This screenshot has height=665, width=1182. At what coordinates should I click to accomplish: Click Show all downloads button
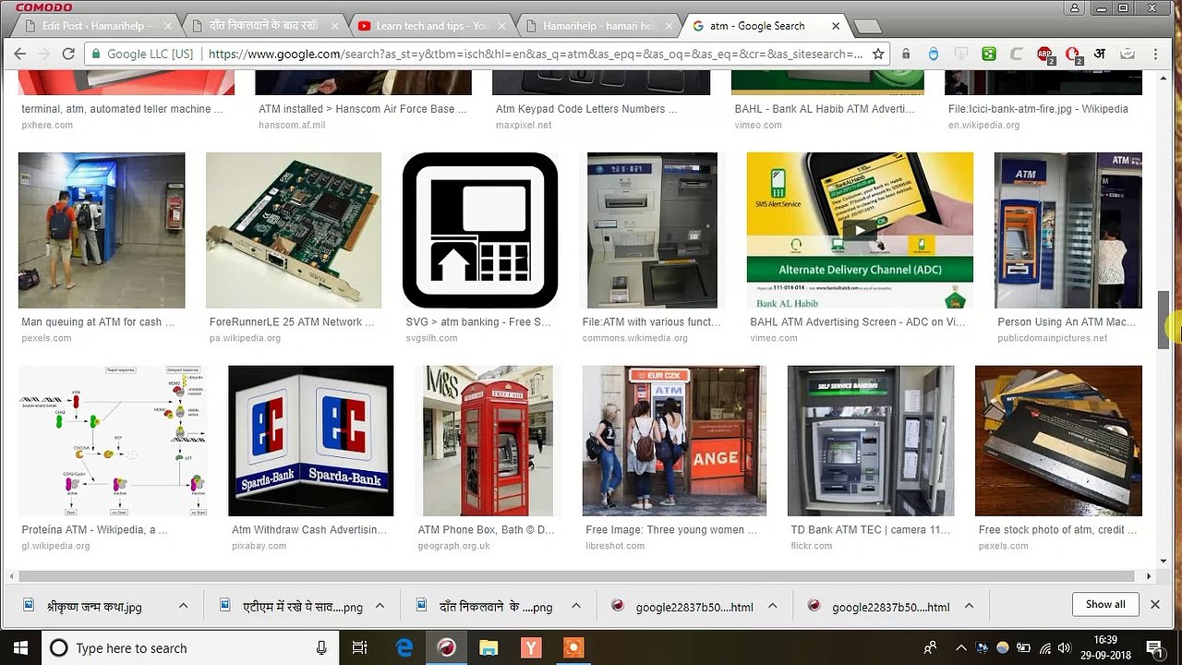pyautogui.click(x=1105, y=605)
